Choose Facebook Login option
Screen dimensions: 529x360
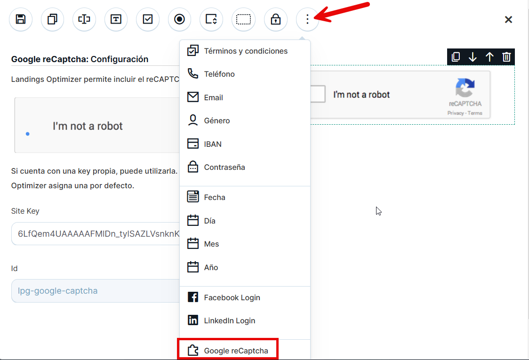pos(232,297)
